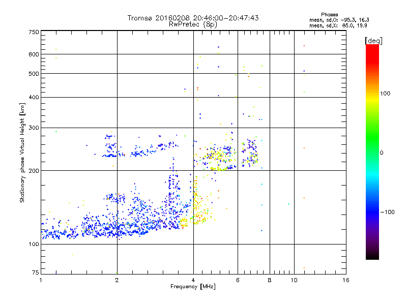Viewport: 407px width, 305px height.
Task: Click the colorbar label '0'
Action: [382, 153]
